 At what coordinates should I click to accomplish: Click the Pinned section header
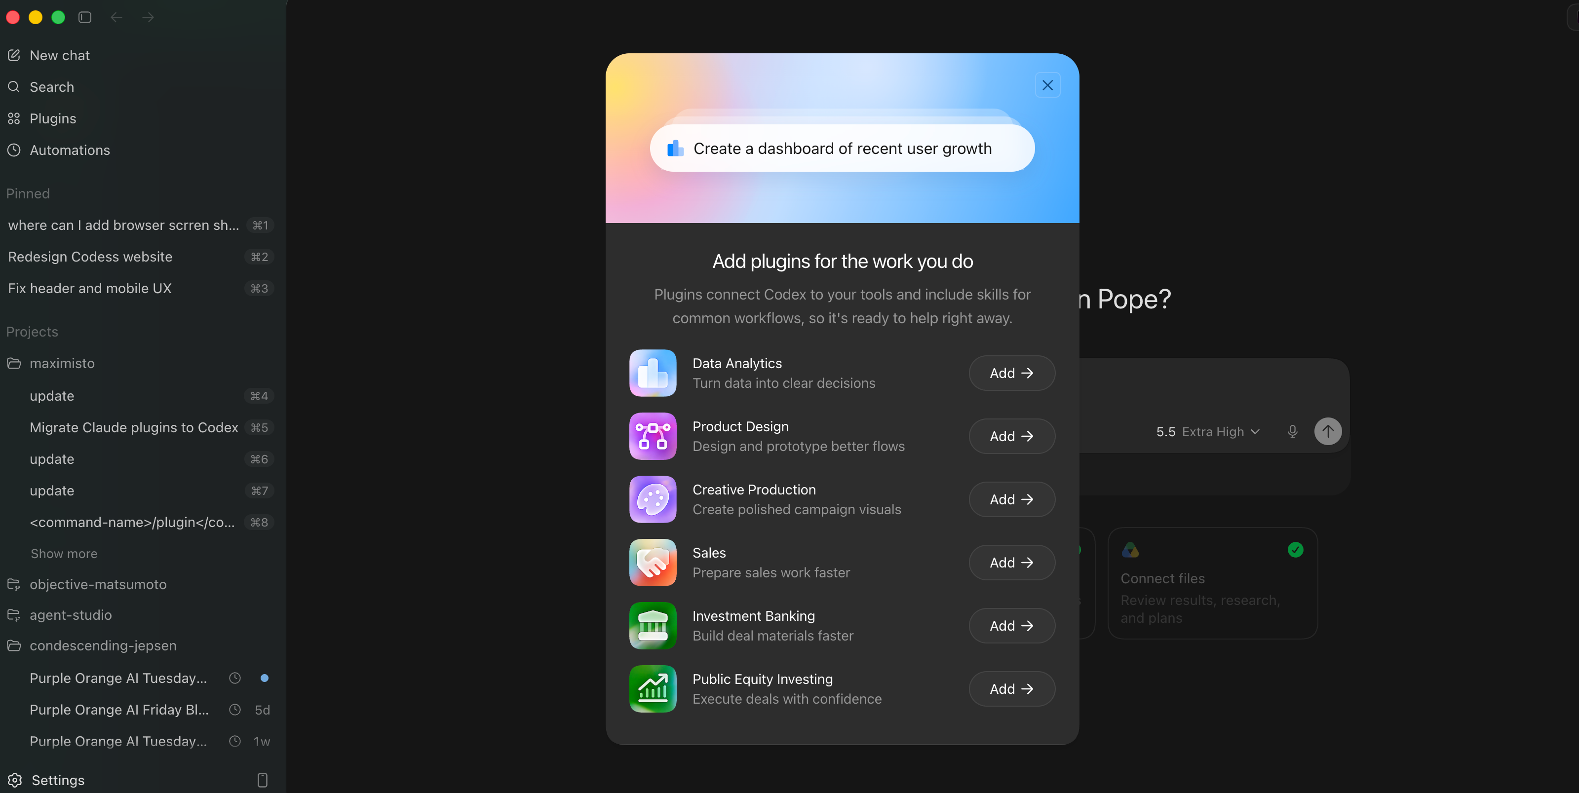(28, 193)
